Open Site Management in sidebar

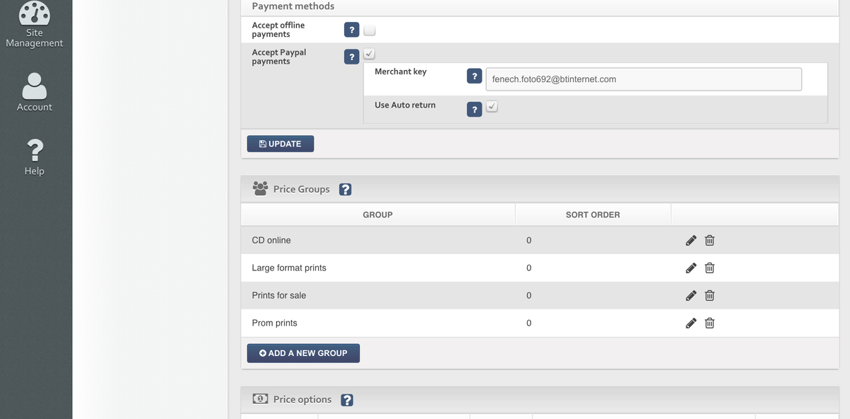coord(35,25)
